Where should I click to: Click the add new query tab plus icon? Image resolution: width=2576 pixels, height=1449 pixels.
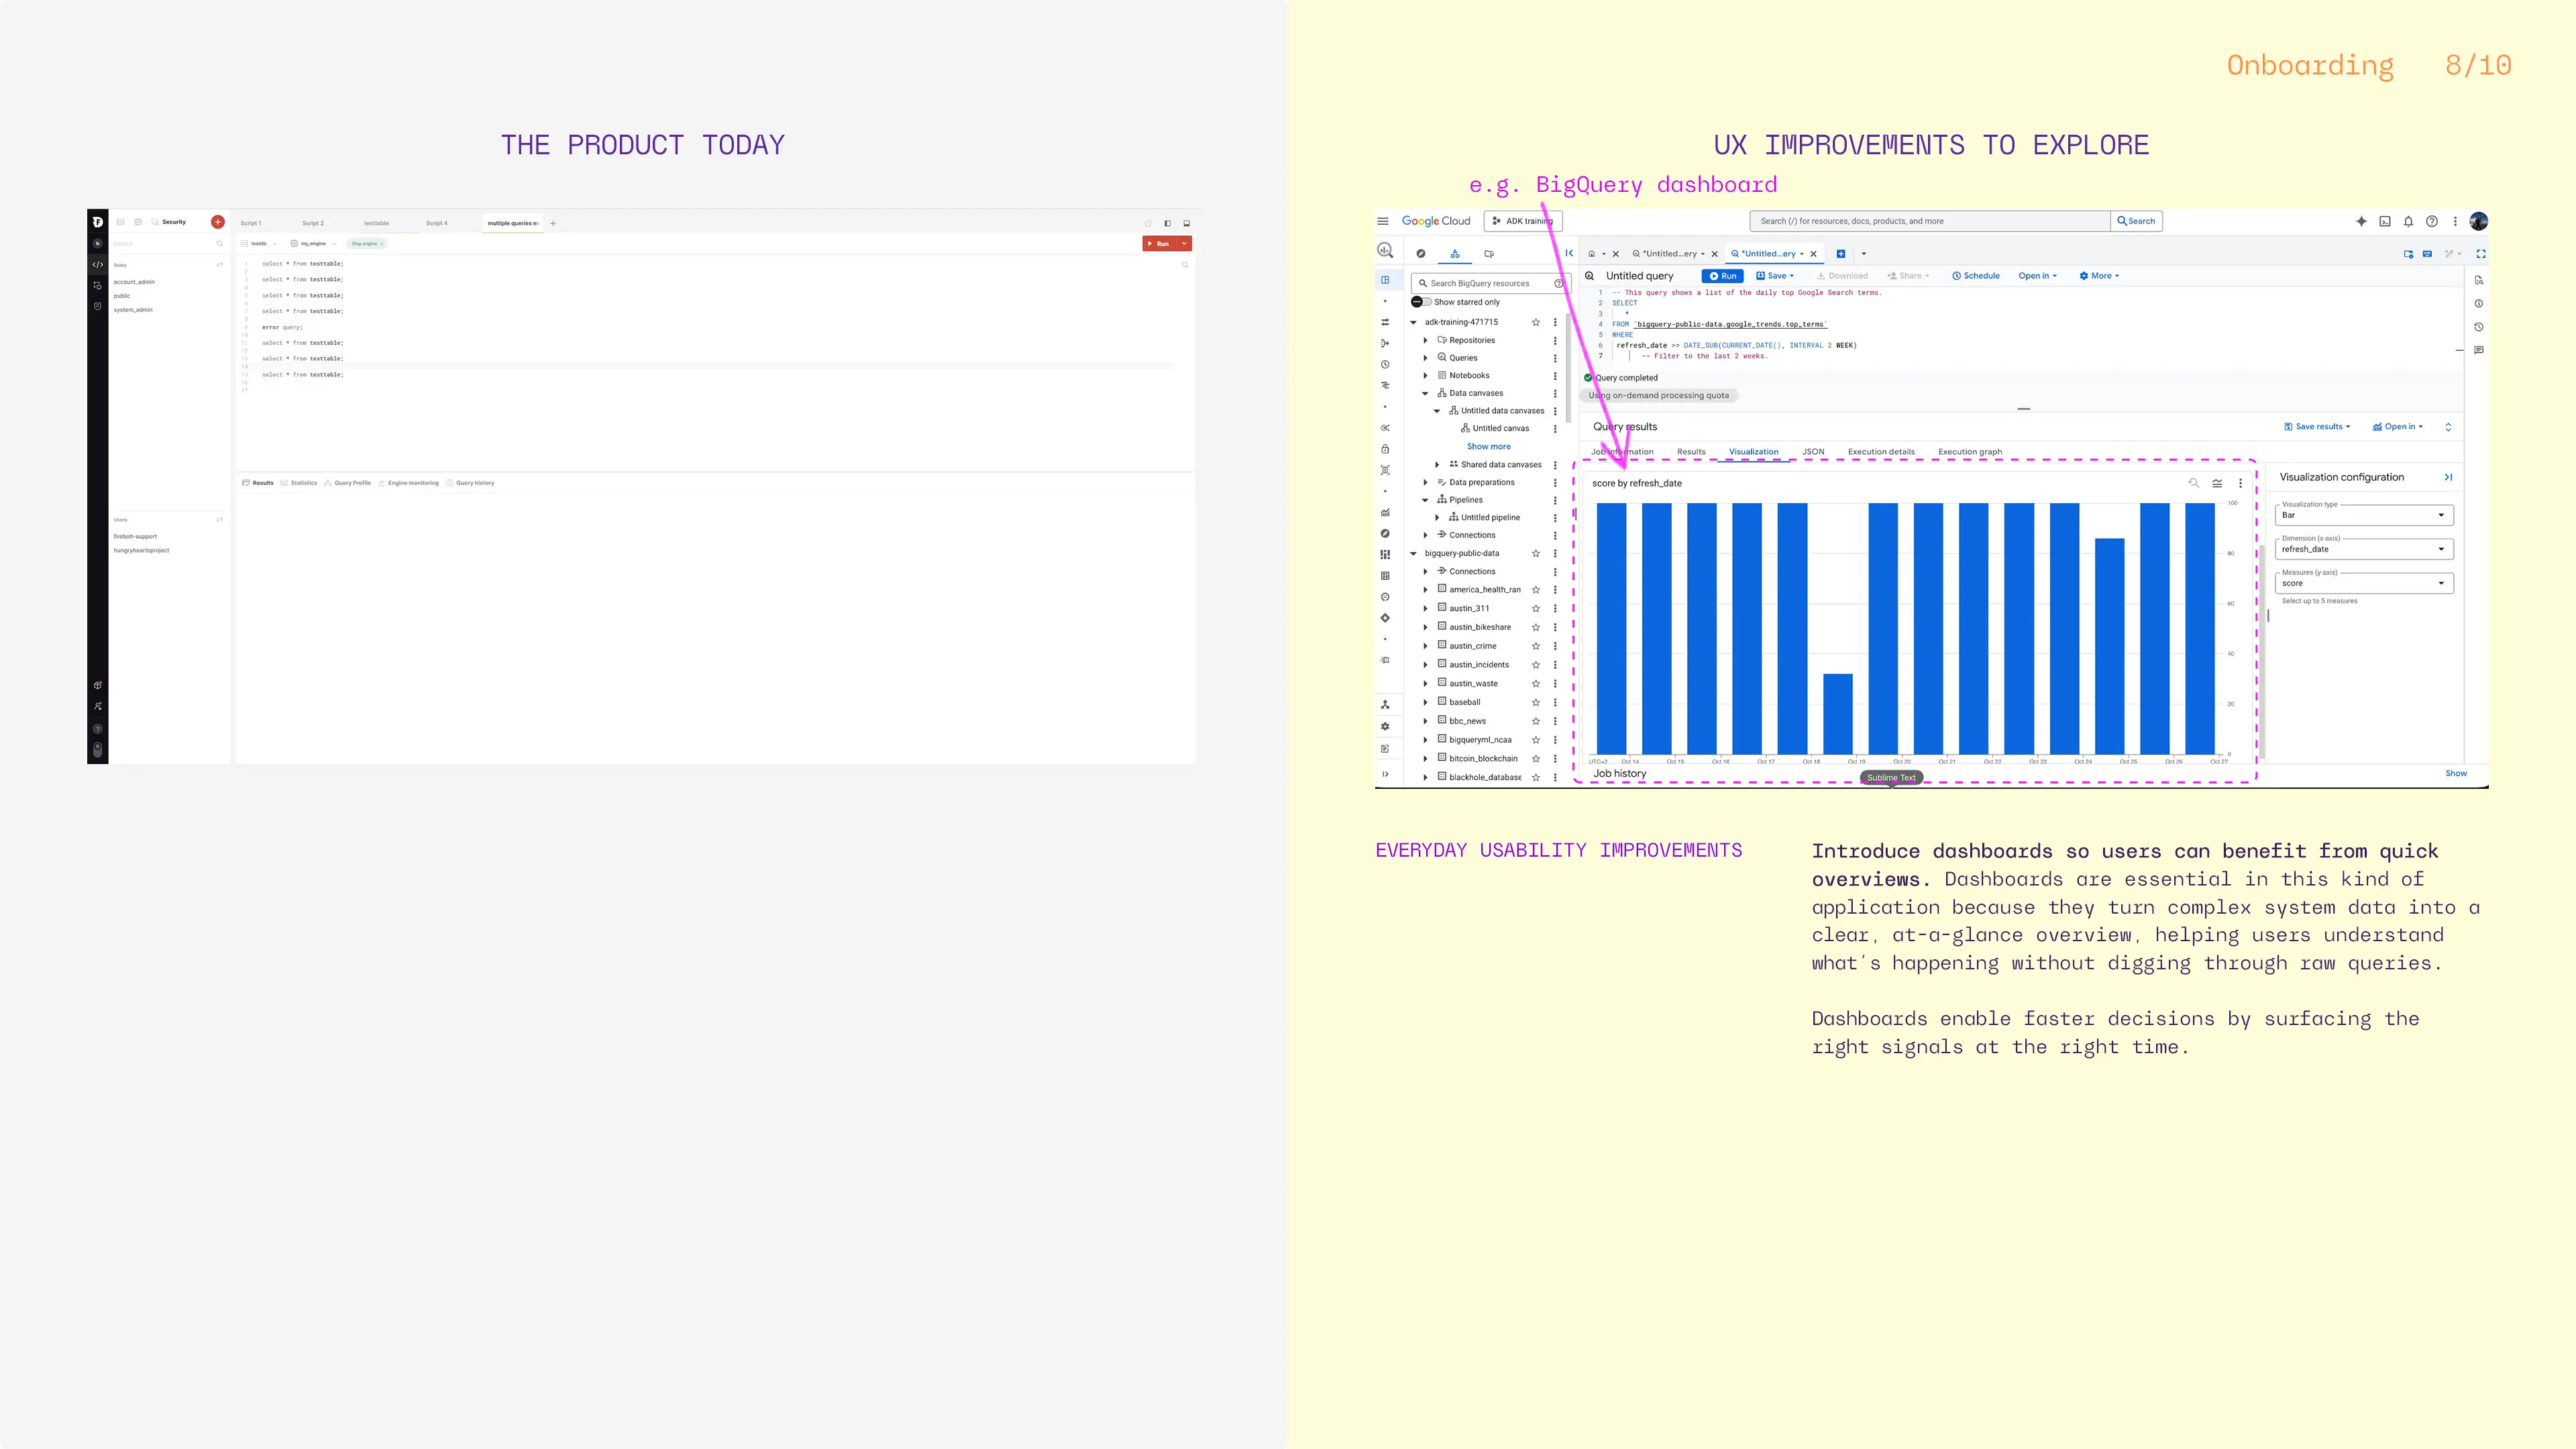pyautogui.click(x=1840, y=253)
